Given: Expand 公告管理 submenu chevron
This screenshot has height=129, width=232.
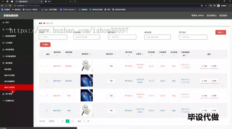Looking at the screenshot, I should click(30, 43).
